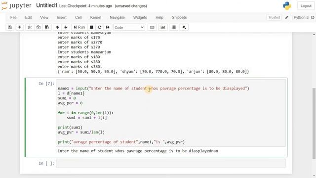Click the line with name1 = input

point(154,89)
